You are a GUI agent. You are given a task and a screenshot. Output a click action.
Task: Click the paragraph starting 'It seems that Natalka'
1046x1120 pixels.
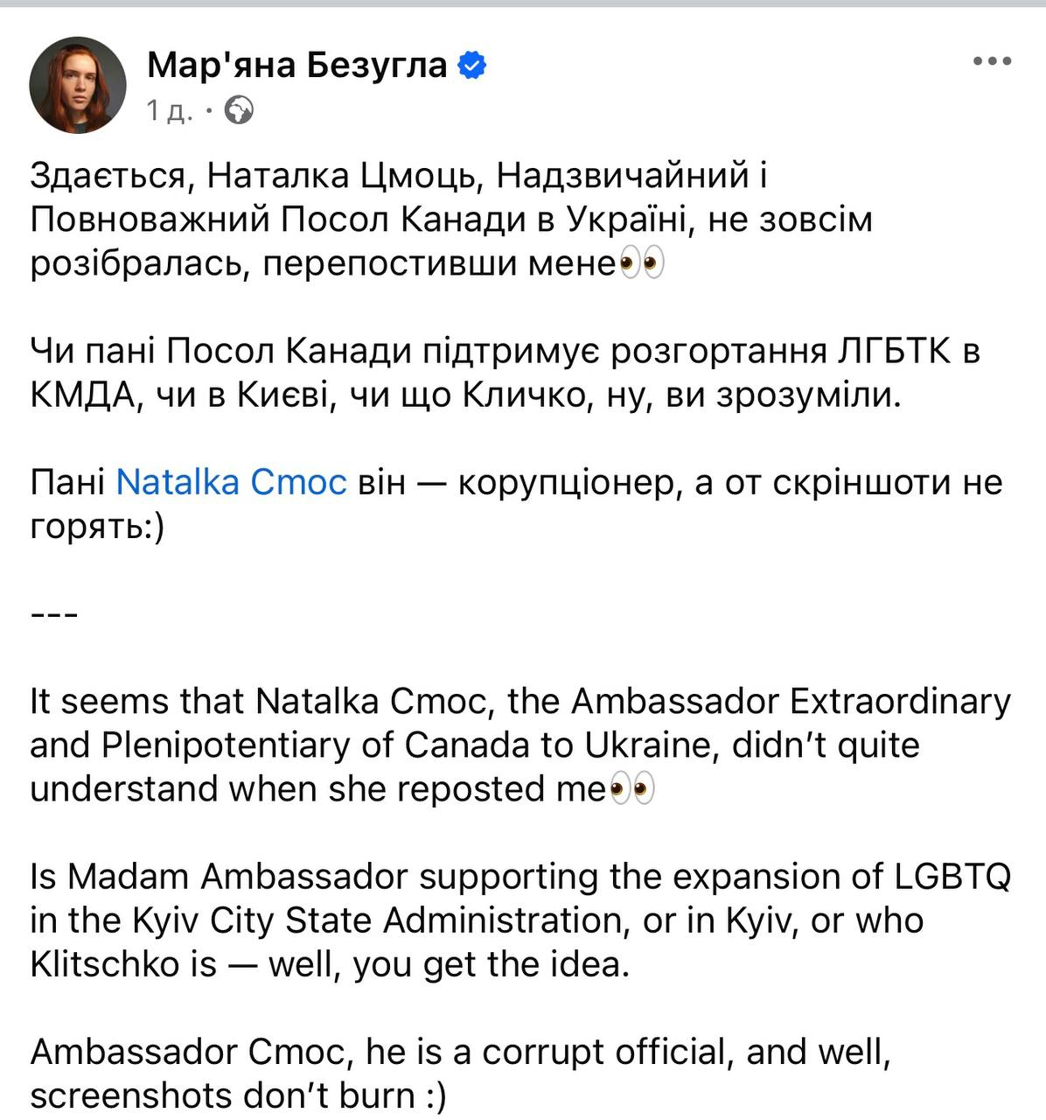520,745
